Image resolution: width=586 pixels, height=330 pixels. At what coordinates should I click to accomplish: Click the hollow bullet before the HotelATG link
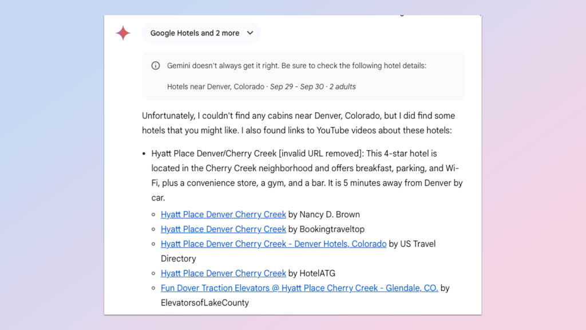coord(153,273)
